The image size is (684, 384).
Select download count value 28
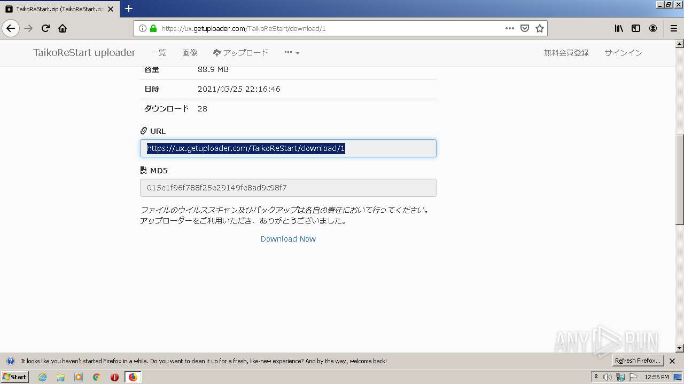[203, 109]
